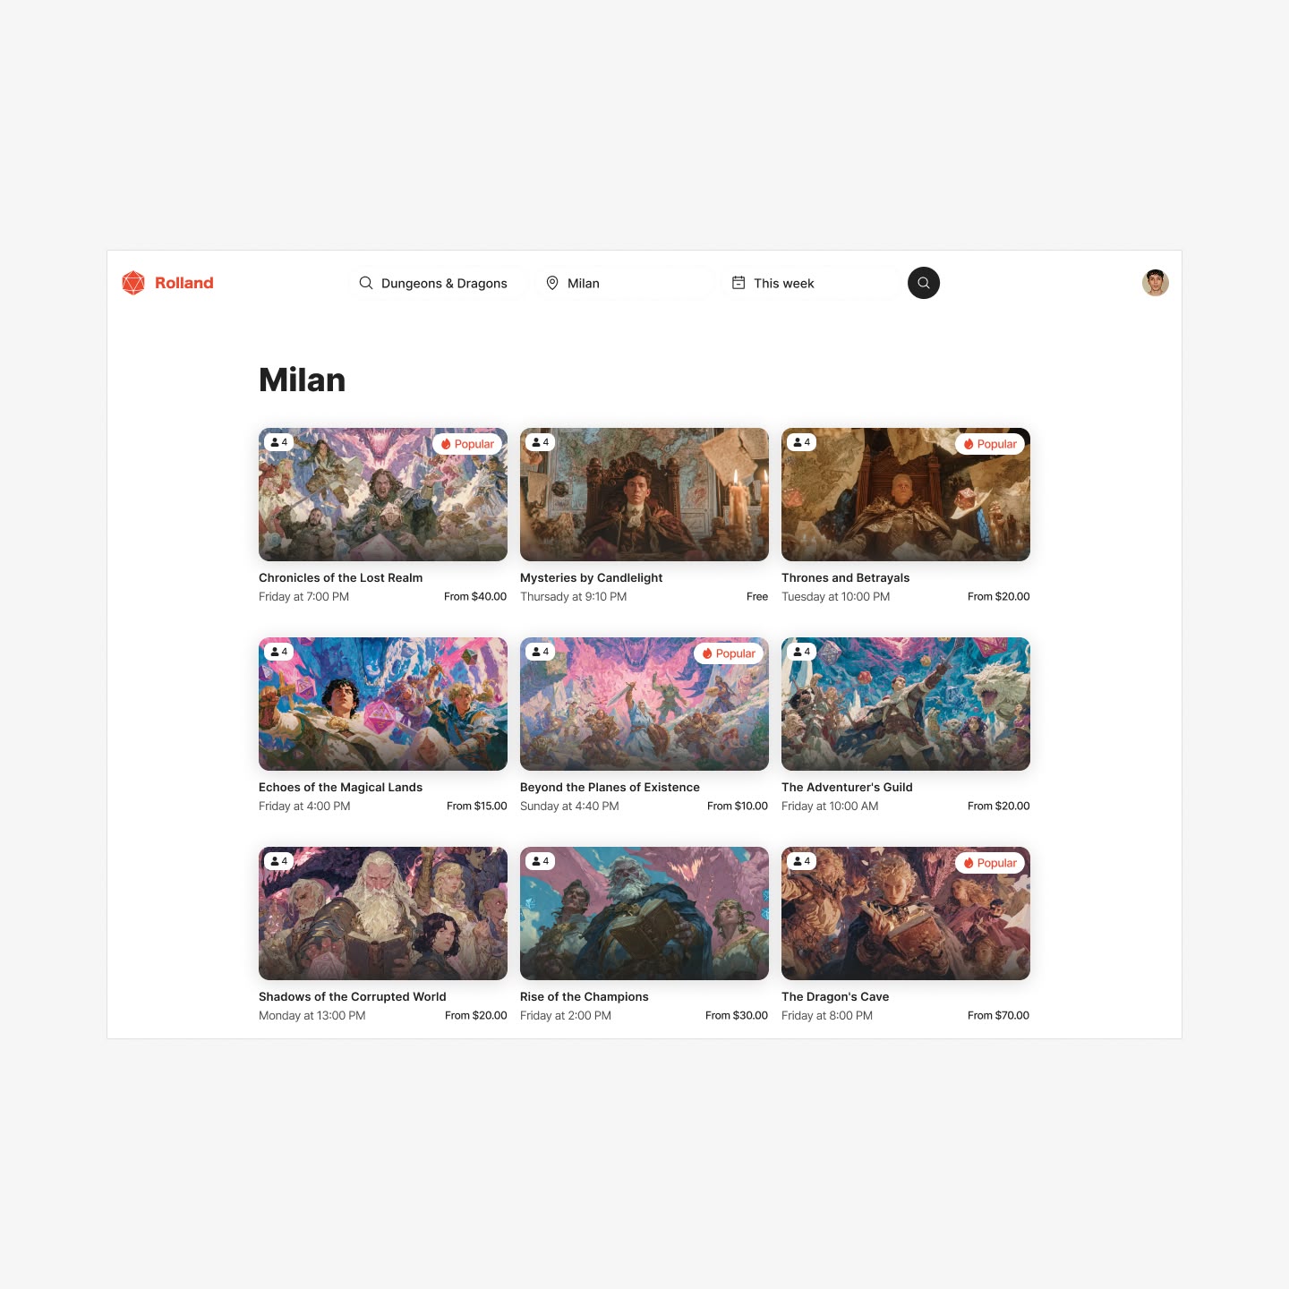
Task: Click the From $30.00 price
Action: (737, 1016)
